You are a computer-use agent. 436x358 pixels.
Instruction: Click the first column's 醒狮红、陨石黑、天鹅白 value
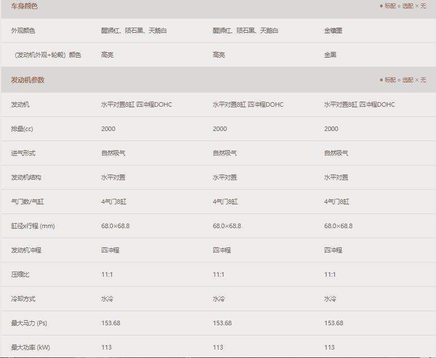pyautogui.click(x=134, y=30)
